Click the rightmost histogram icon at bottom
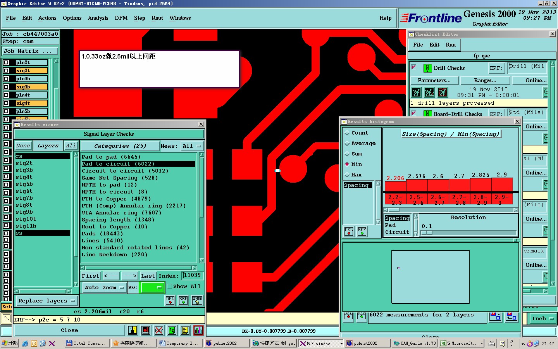 click(511, 316)
